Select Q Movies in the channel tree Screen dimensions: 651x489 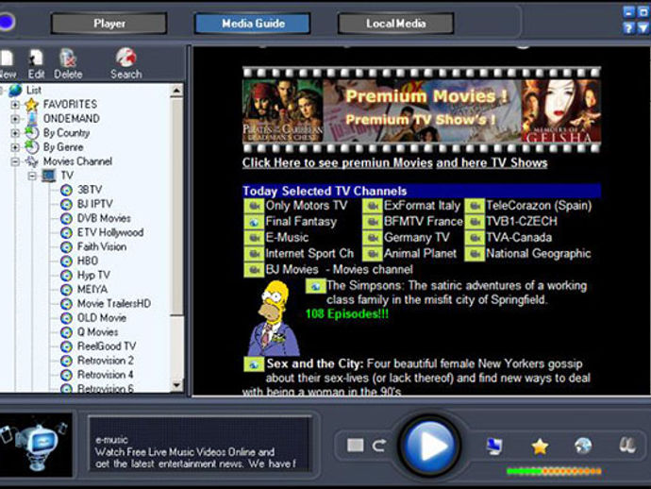coord(97,332)
